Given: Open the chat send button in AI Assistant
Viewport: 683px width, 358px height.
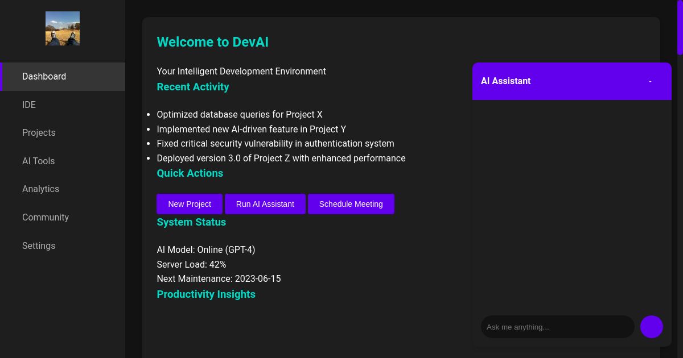Looking at the screenshot, I should (651, 327).
